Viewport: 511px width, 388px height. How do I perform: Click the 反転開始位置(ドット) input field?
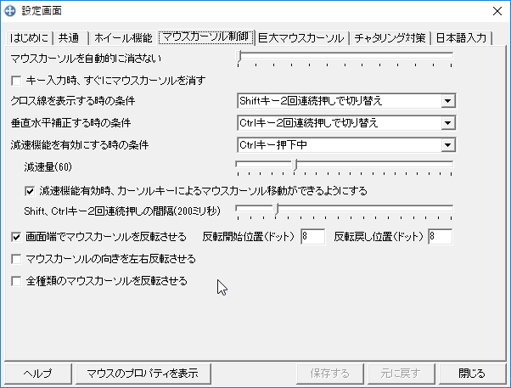point(312,237)
